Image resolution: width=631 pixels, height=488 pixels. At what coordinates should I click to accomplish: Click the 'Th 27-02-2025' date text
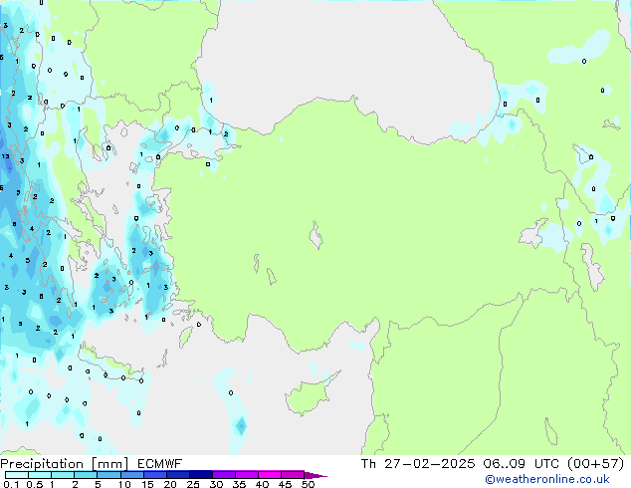point(418,464)
